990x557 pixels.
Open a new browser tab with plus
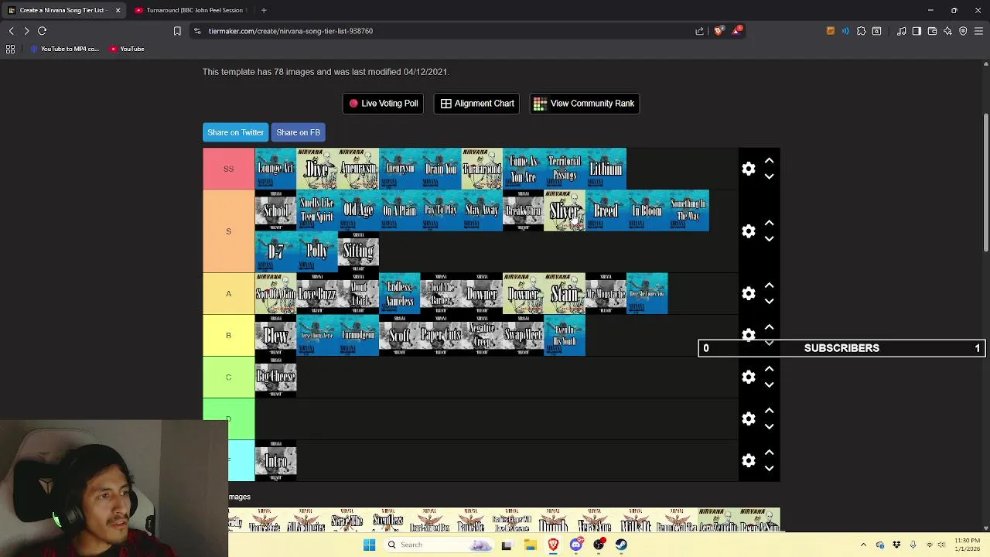point(264,10)
